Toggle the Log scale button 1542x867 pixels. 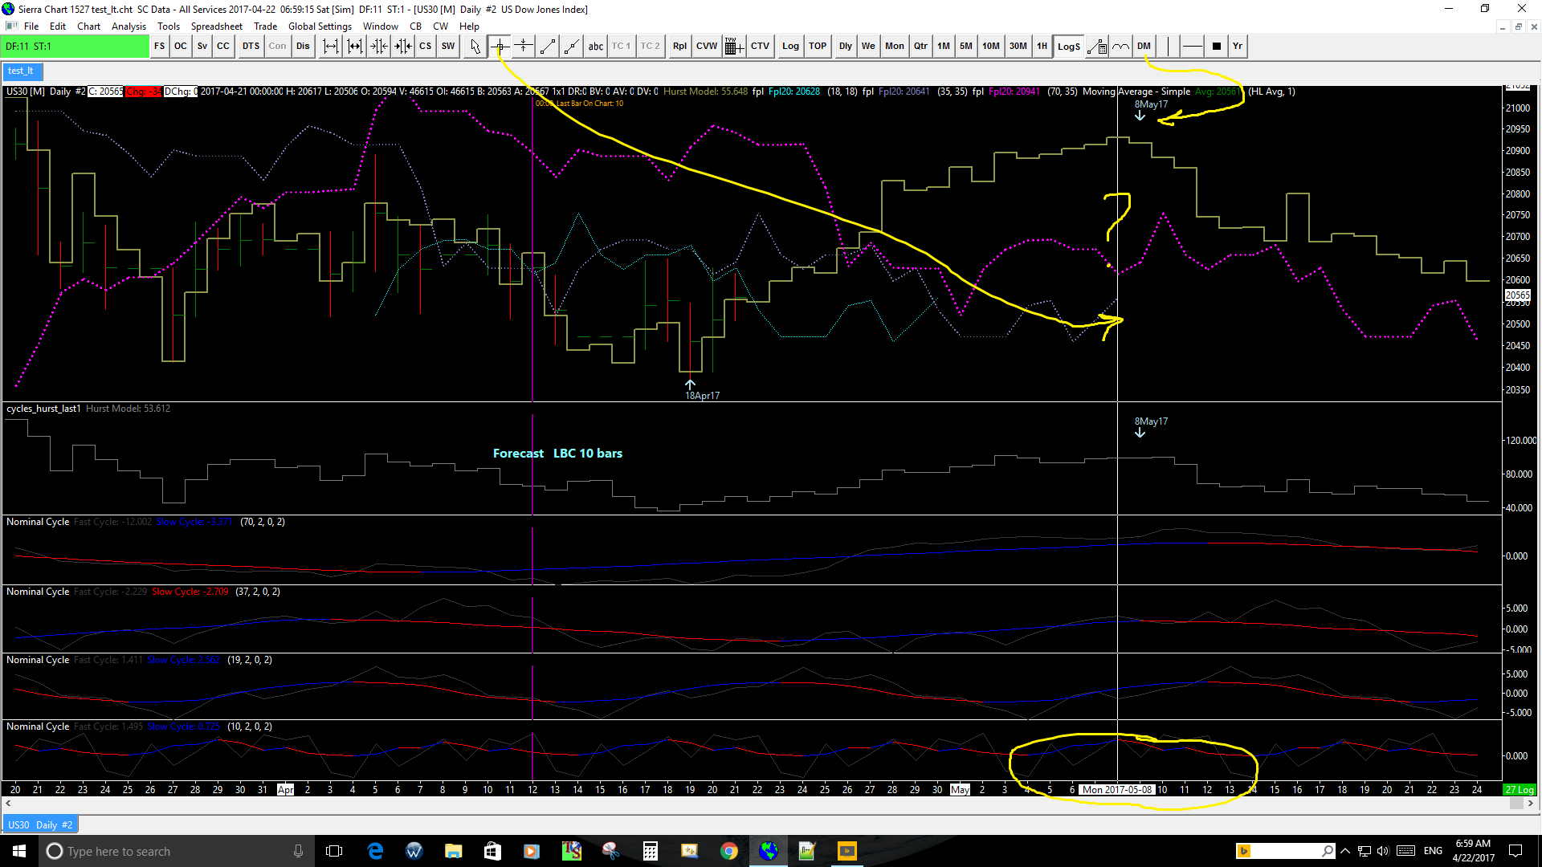pos(790,47)
